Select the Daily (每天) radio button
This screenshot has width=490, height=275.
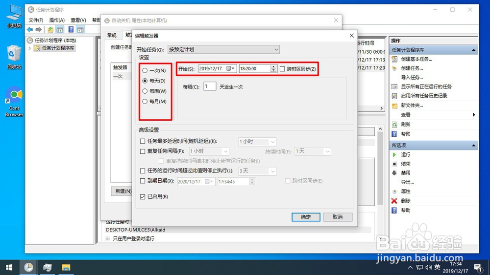(145, 81)
